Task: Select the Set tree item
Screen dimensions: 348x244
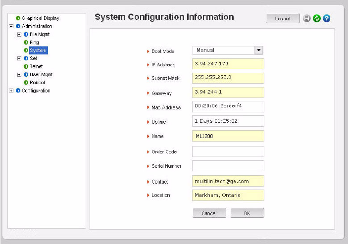Action: [x=33, y=58]
